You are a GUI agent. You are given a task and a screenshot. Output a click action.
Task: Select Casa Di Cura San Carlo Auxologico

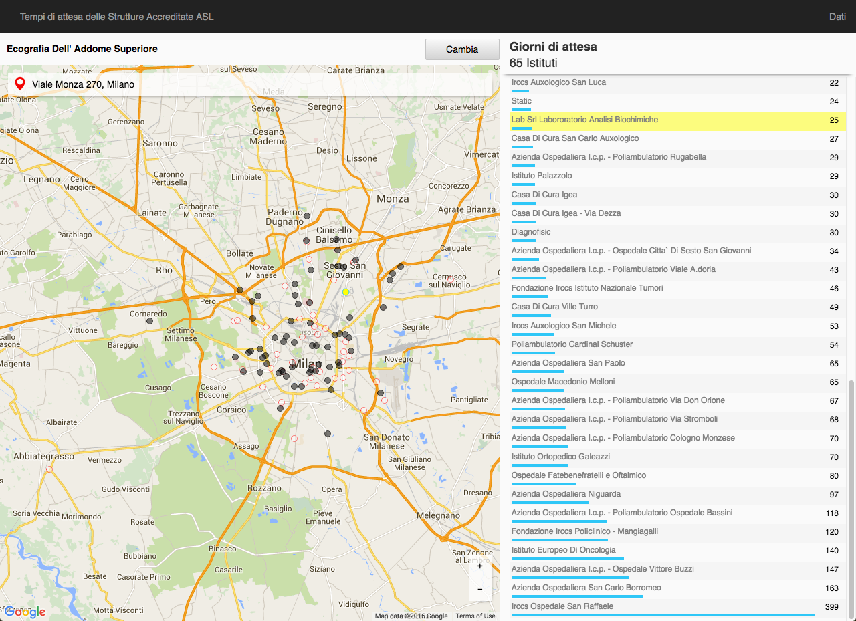pos(679,140)
